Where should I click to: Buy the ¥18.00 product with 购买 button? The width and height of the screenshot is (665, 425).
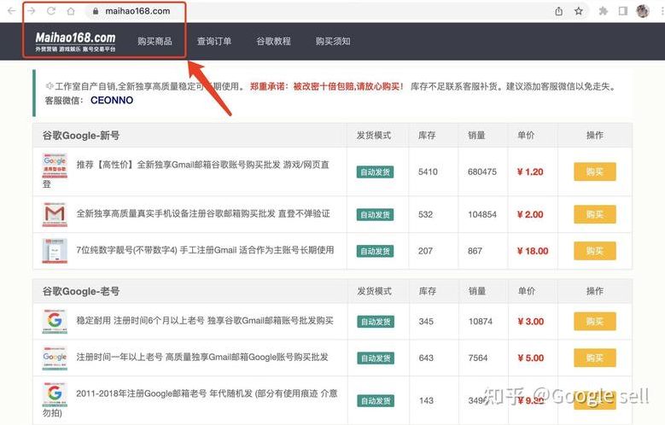[595, 251]
